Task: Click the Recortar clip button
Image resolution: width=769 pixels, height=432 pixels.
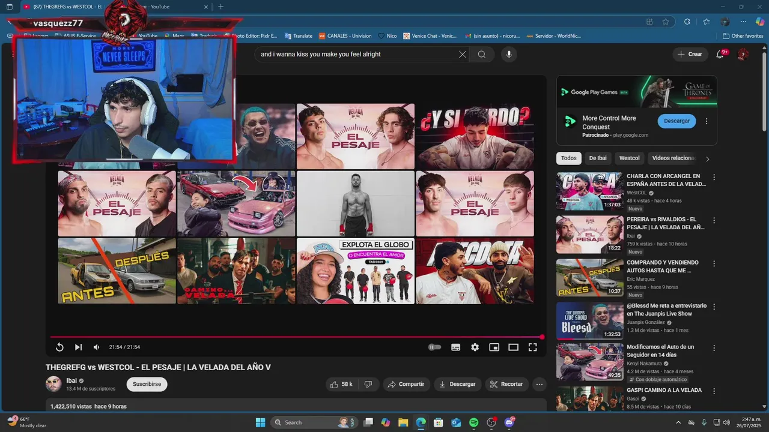Action: pyautogui.click(x=507, y=385)
